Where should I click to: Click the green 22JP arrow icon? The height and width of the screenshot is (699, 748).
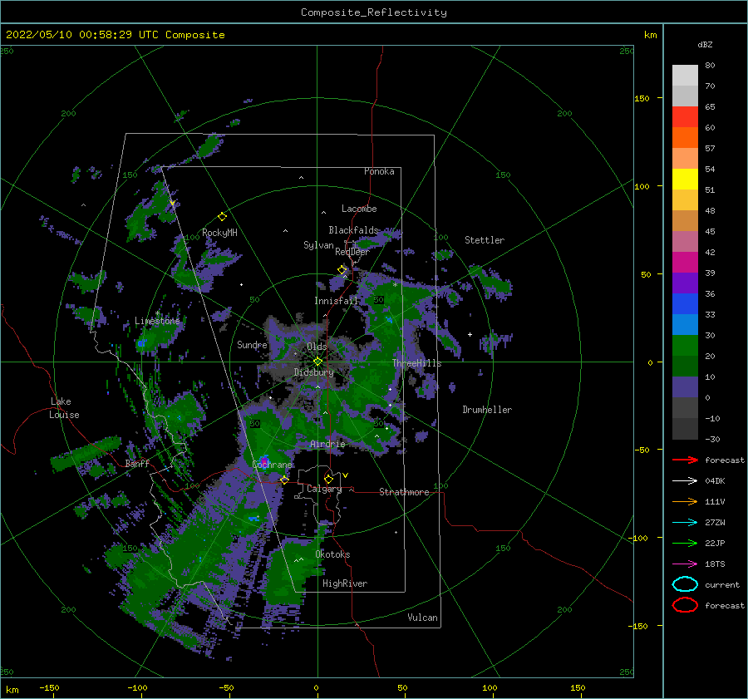point(685,543)
